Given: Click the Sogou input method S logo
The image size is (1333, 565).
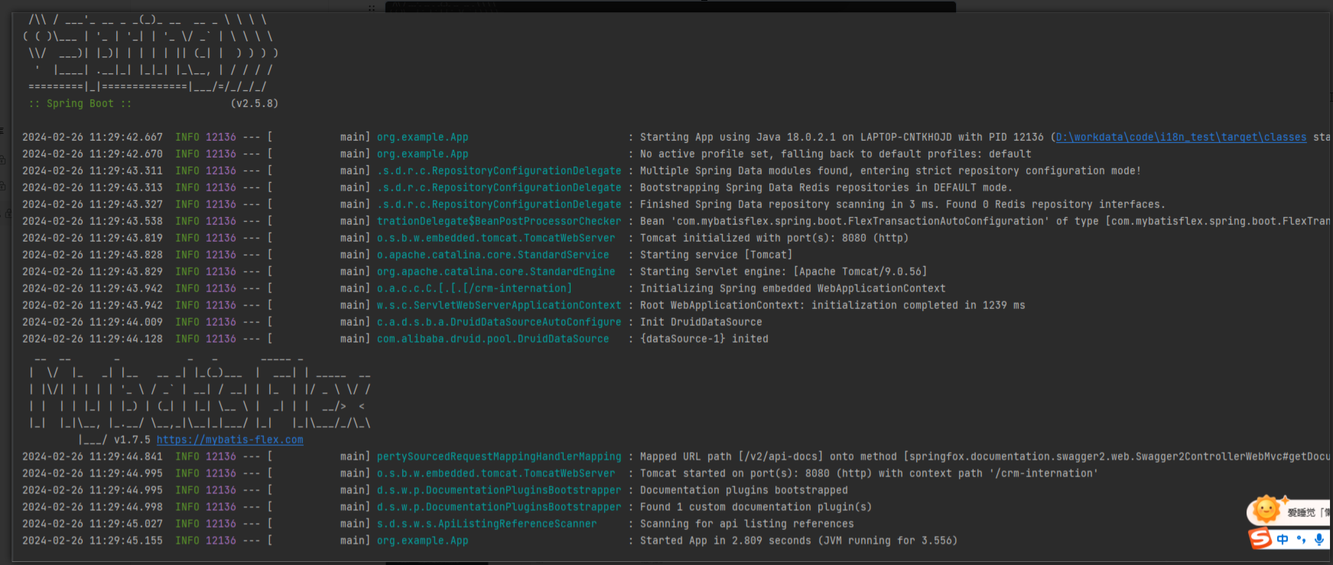Looking at the screenshot, I should [1260, 539].
